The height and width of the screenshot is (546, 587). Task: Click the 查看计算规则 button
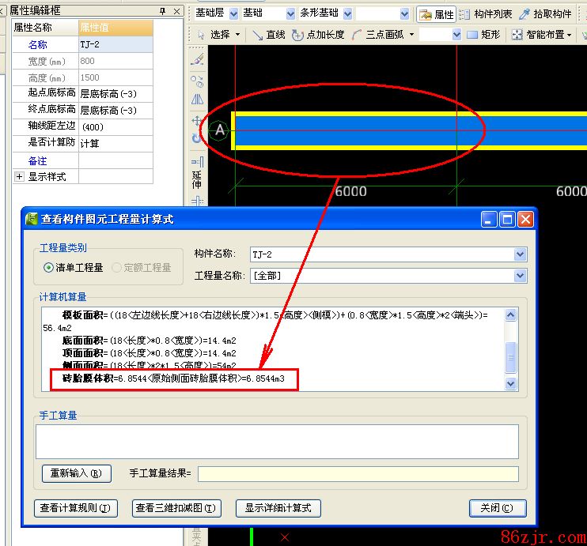[x=75, y=508]
